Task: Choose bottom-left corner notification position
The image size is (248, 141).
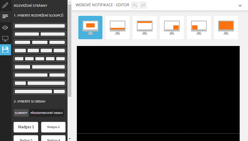Action: (x=199, y=27)
